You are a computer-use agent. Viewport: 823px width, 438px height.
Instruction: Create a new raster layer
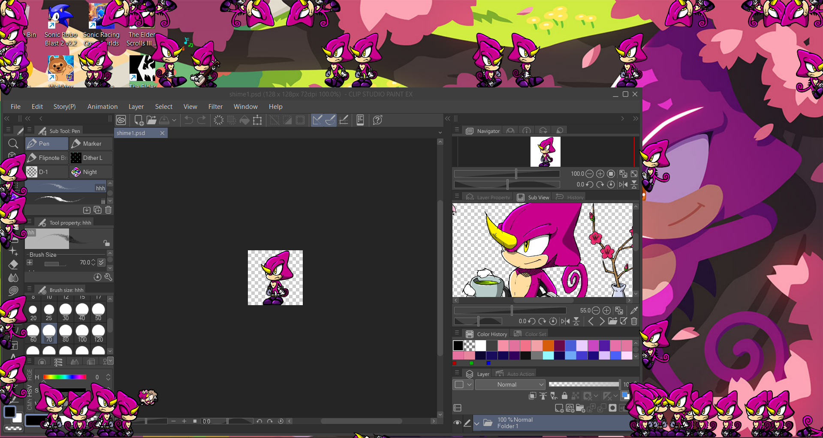(559, 408)
